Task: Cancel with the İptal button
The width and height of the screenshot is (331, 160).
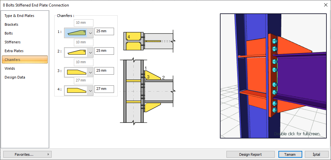Action: click(x=317, y=154)
